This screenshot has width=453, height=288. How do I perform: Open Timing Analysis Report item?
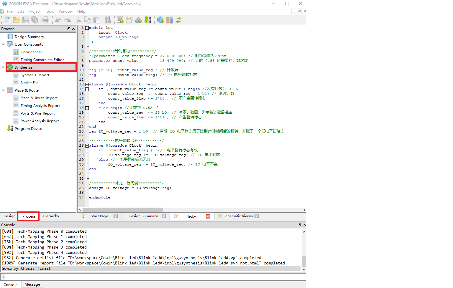[x=40, y=105]
